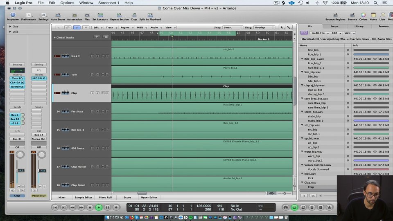Open the Hyper Editor pane
Viewport: 393px width, 221px height.
(149, 197)
